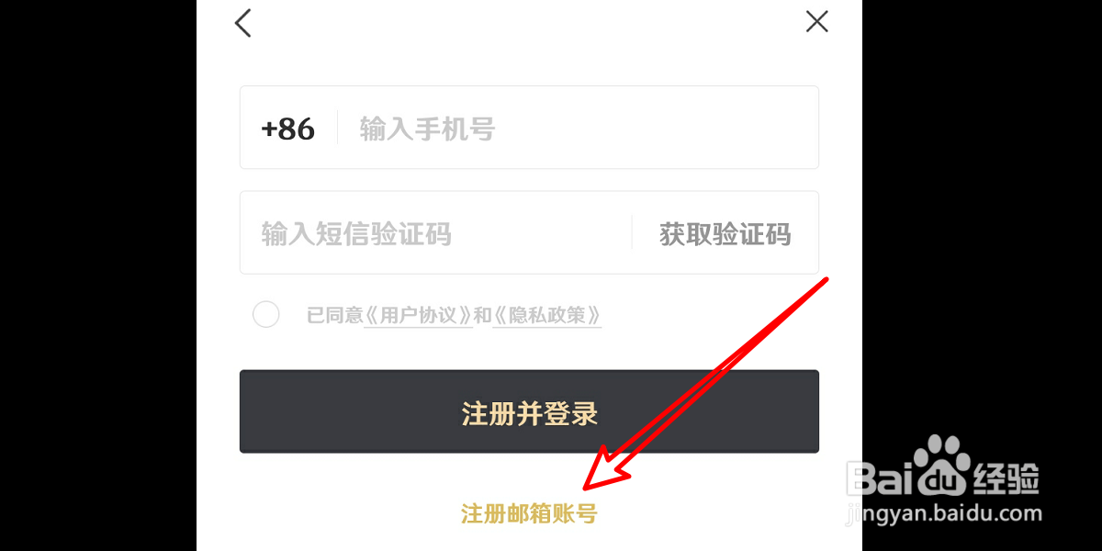1102x551 pixels.
Task: Click the red arrow annotation head
Action: 608,468
